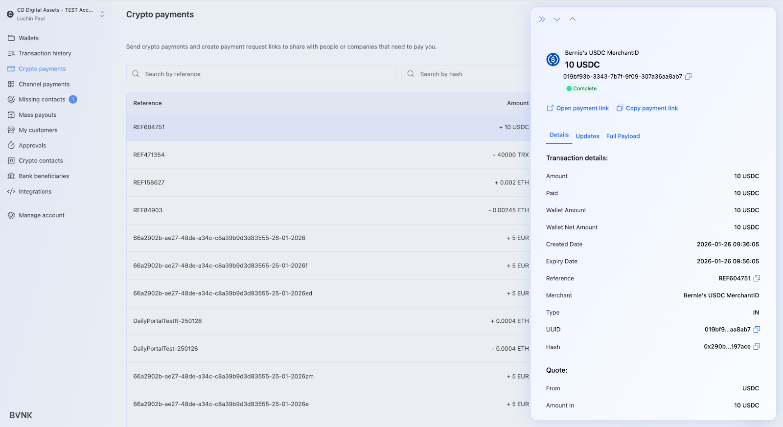Go to Bank beneficiaries page
The width and height of the screenshot is (783, 427).
(x=44, y=176)
